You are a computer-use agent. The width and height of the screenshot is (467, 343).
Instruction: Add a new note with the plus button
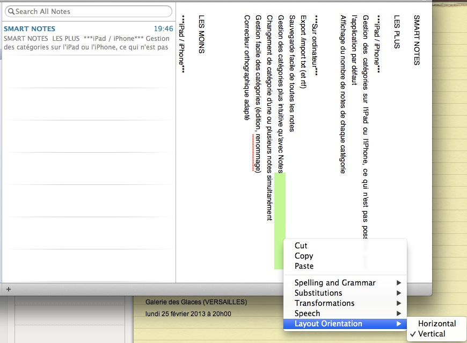[x=9, y=289]
